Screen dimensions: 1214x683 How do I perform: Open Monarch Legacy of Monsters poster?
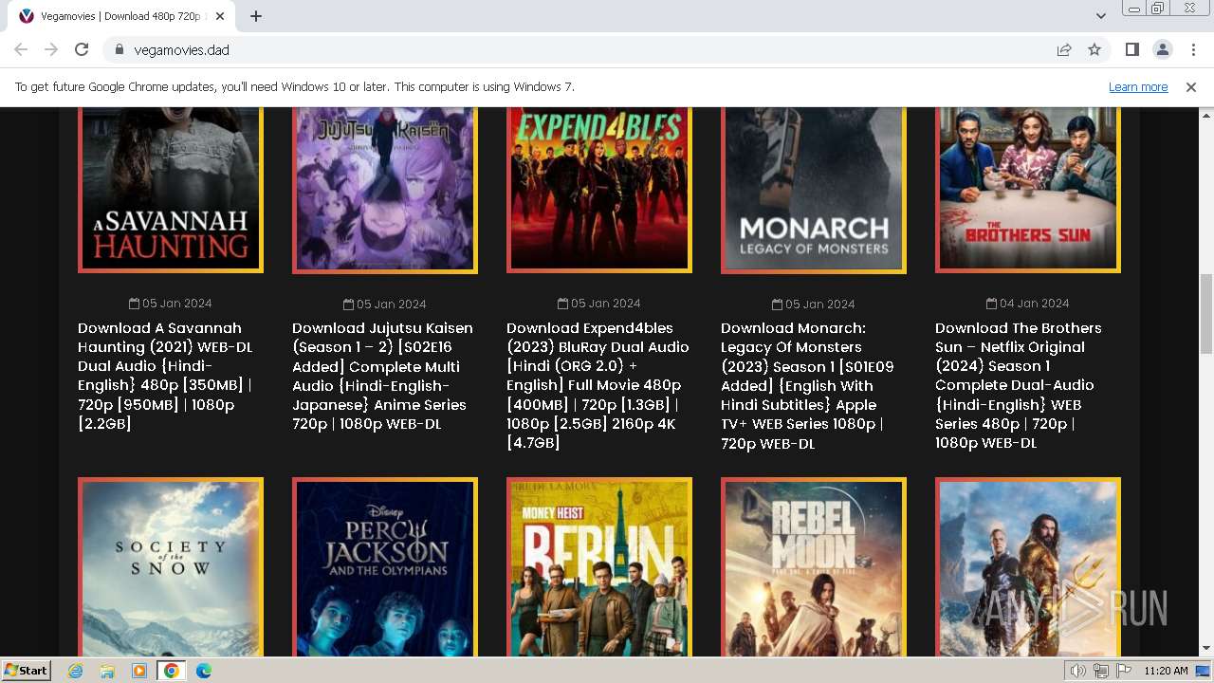click(814, 190)
